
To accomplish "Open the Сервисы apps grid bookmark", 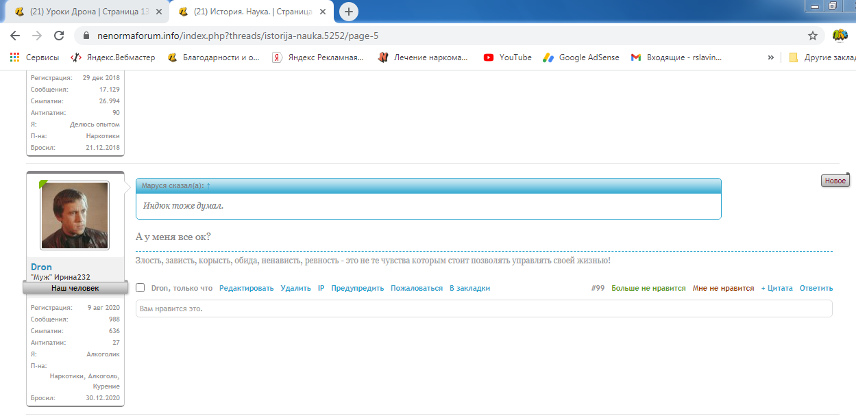I will [34, 57].
